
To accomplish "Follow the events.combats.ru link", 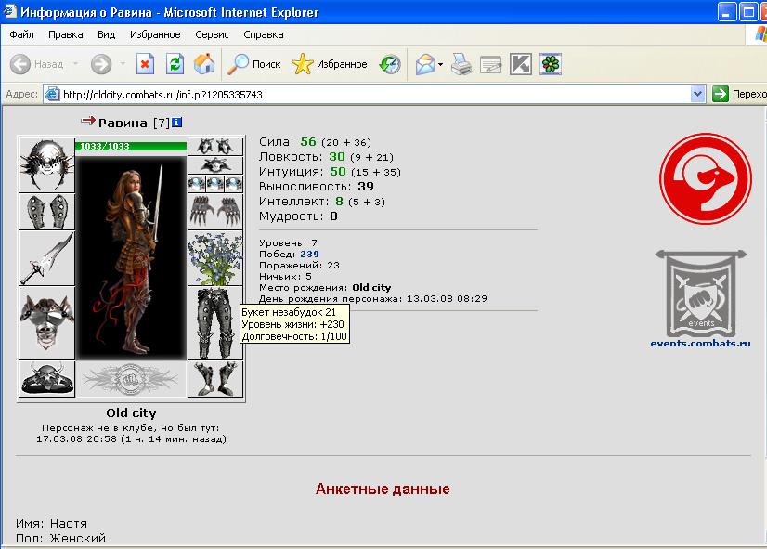I will pos(700,343).
